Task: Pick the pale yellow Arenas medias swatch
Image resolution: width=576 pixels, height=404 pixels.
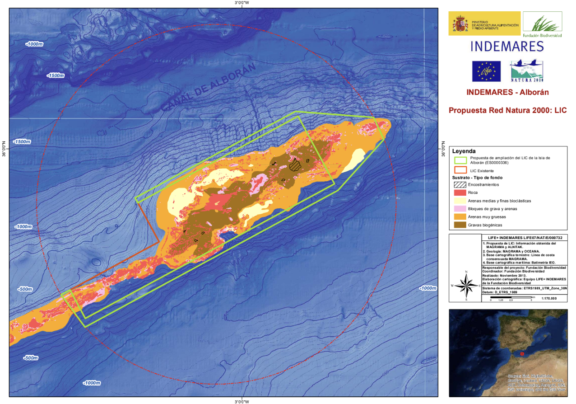Action: pos(460,201)
